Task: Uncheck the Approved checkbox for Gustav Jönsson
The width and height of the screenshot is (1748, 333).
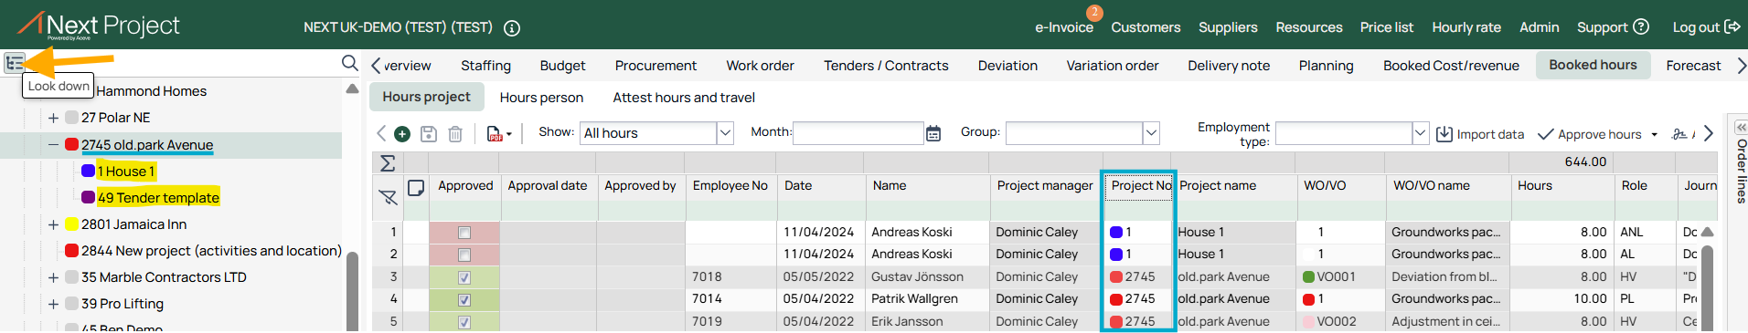Action: (x=464, y=277)
